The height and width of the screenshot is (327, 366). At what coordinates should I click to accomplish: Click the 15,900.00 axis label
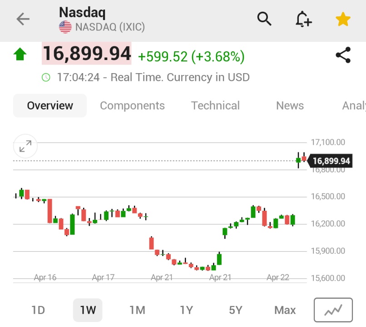pos(328,251)
